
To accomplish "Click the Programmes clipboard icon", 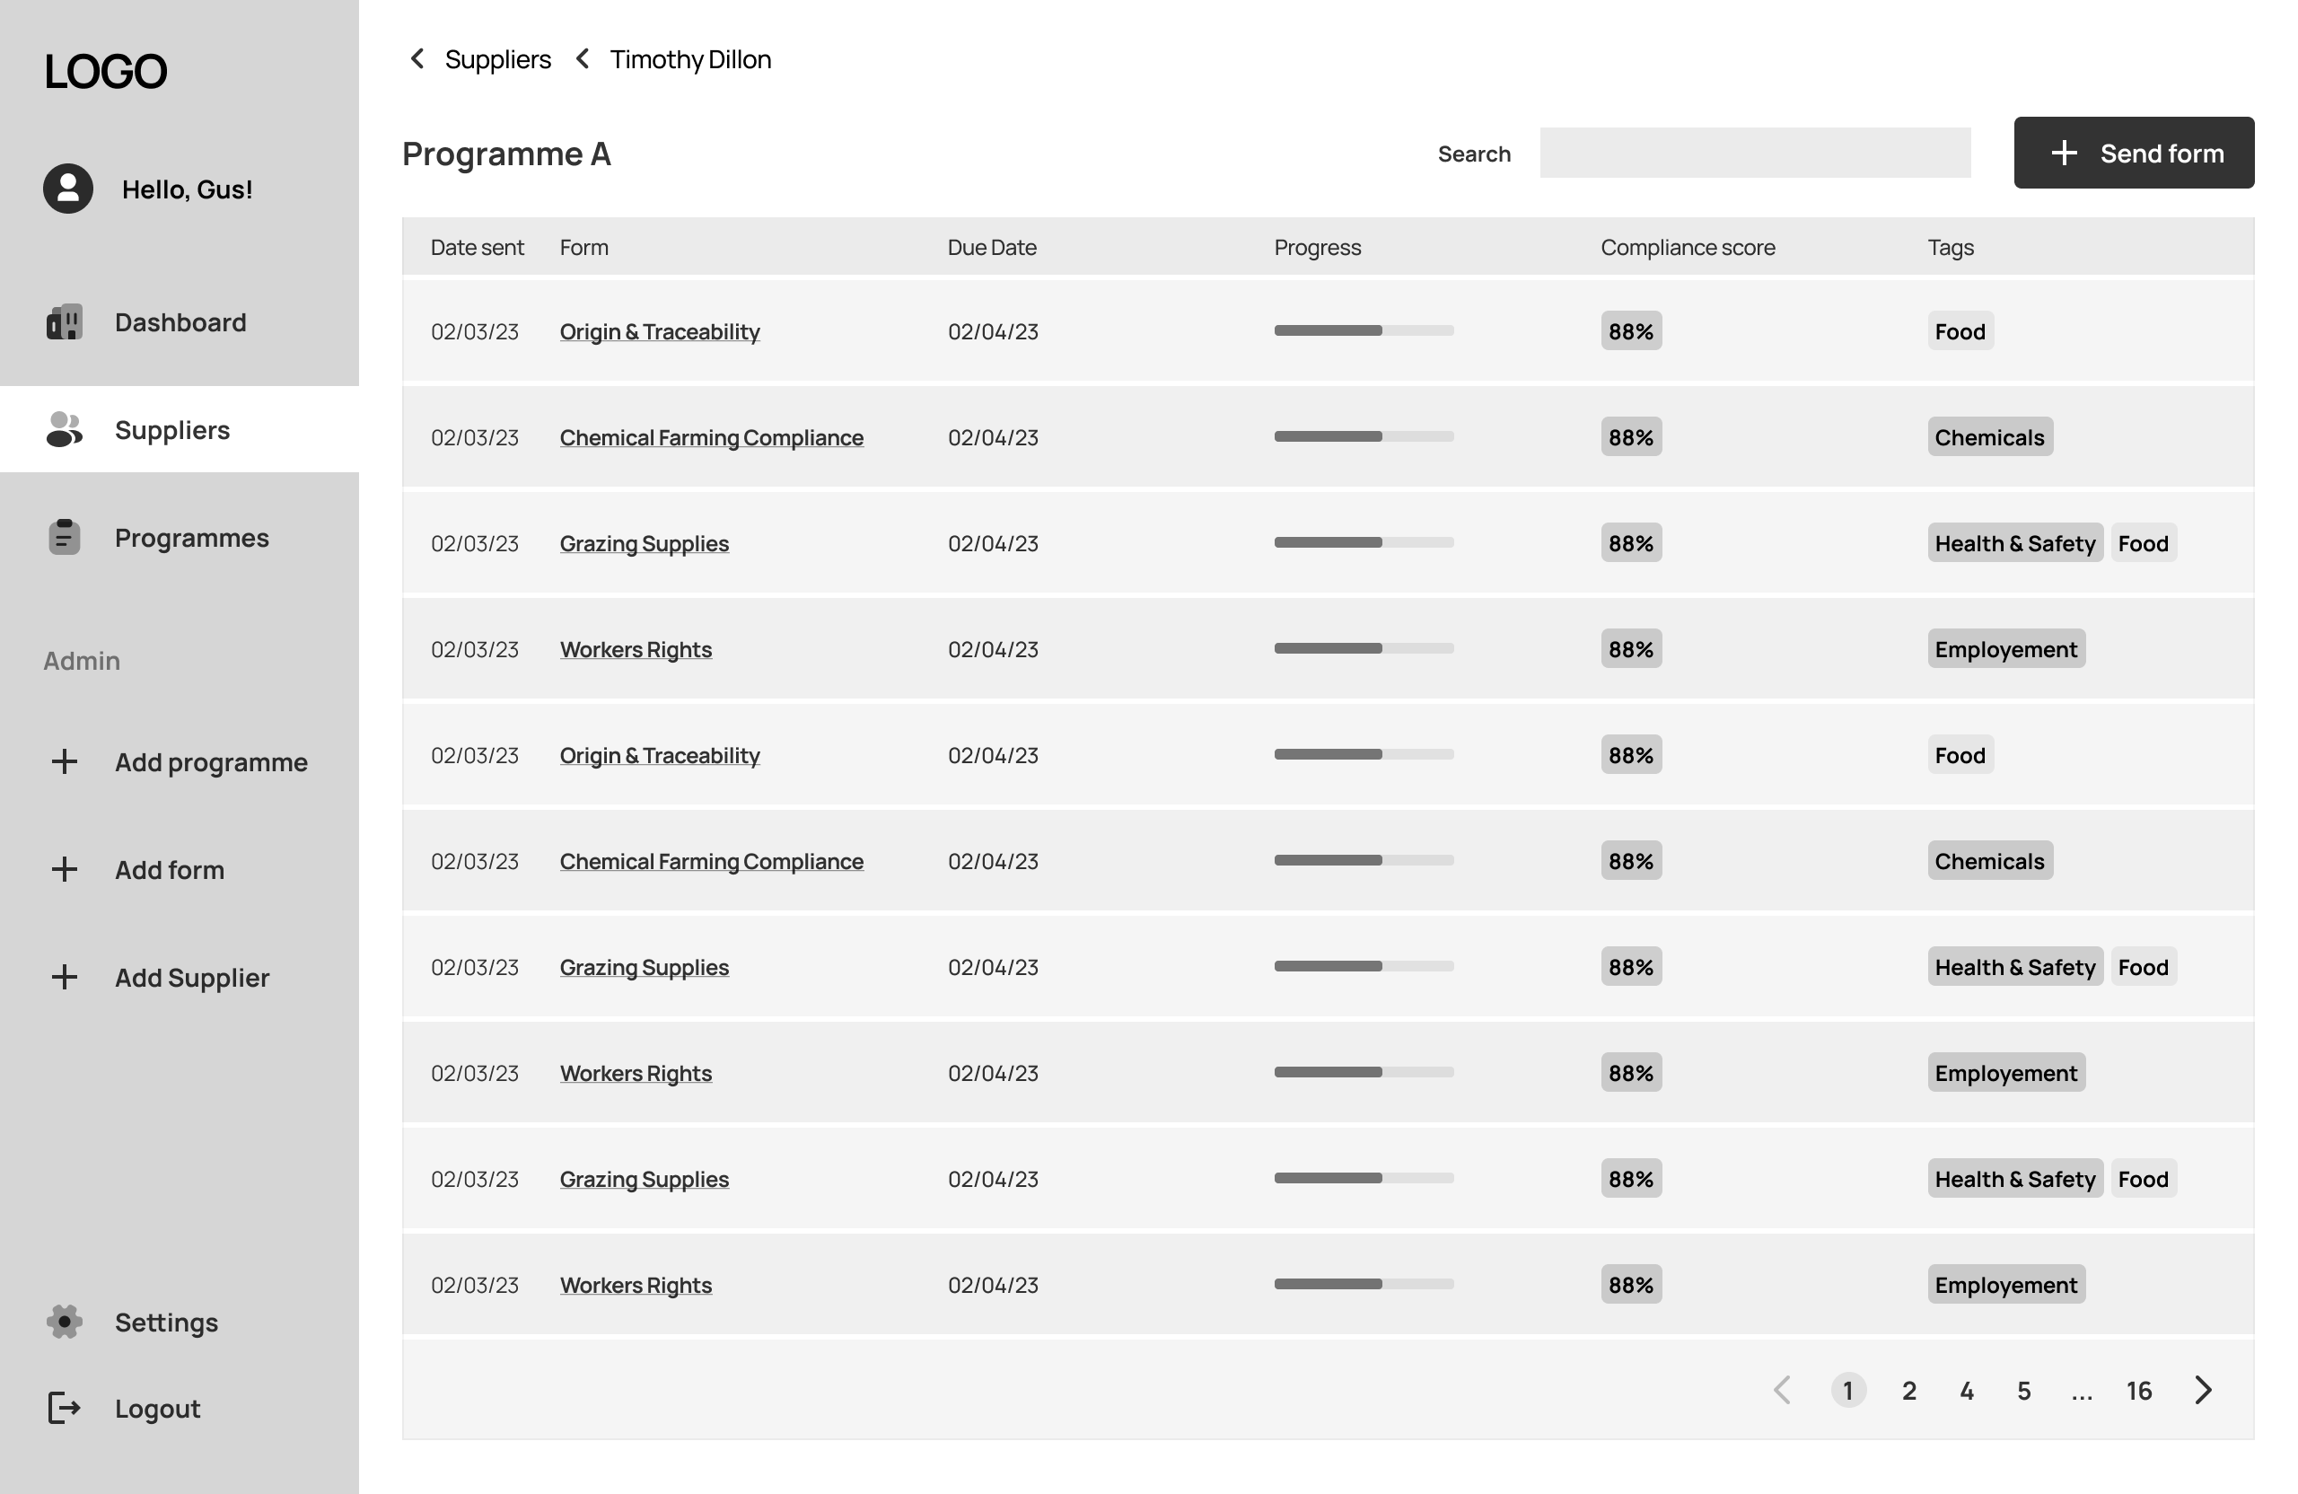I will pos(65,537).
